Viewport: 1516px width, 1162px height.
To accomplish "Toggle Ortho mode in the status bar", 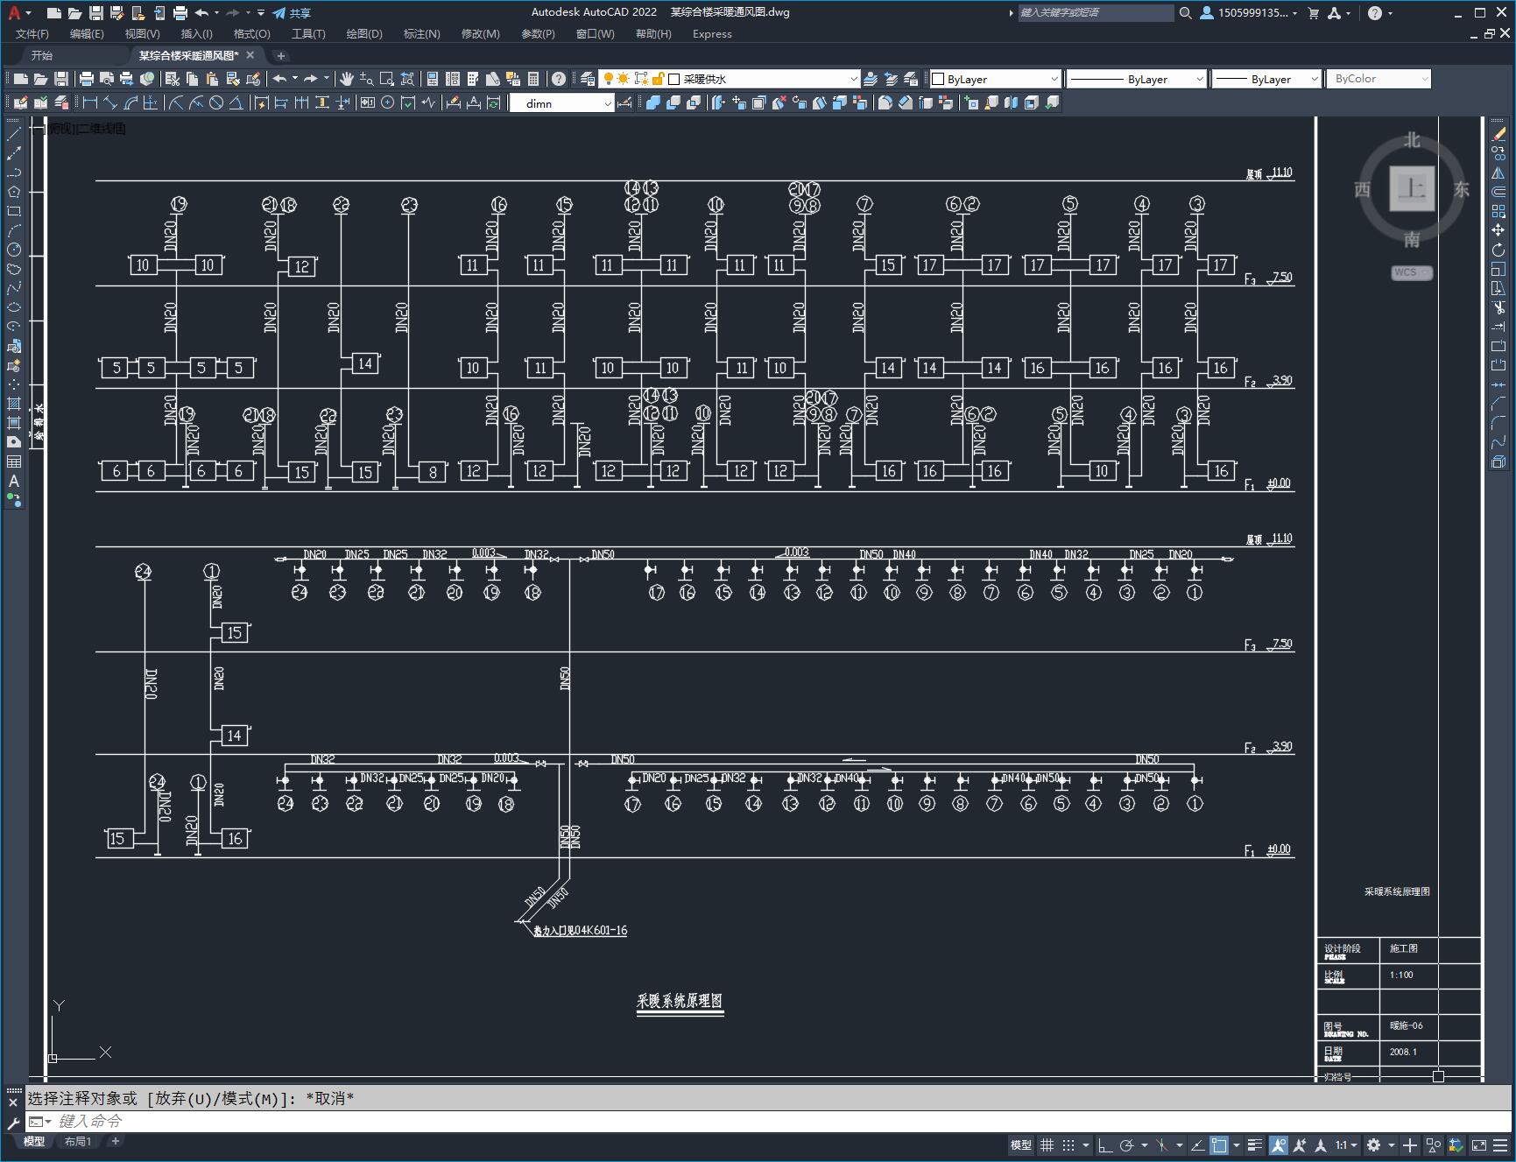I will pyautogui.click(x=1105, y=1144).
